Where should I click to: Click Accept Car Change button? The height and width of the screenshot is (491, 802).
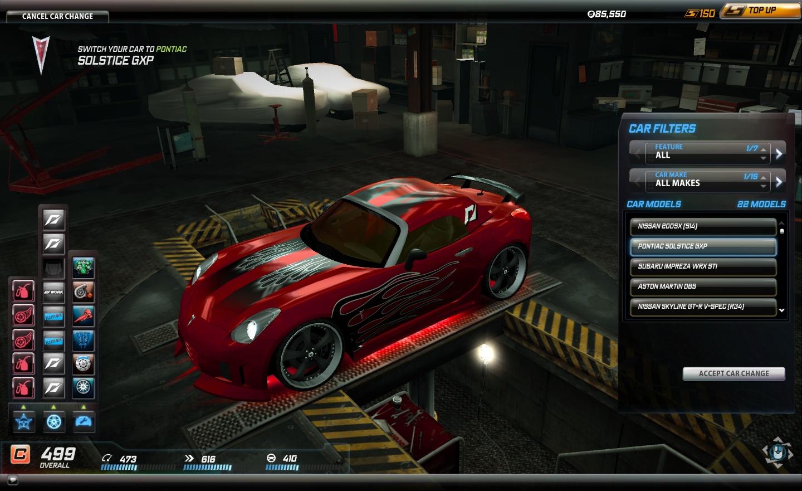pos(734,373)
